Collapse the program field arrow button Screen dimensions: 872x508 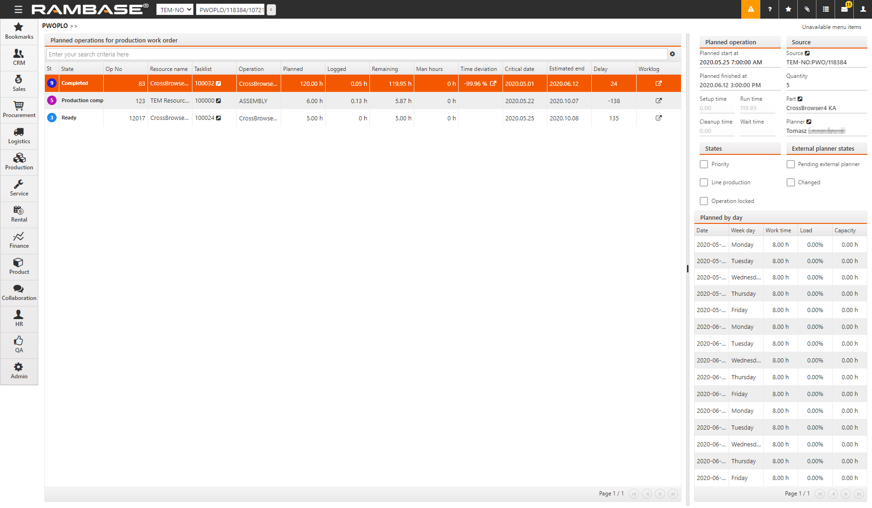coord(271,10)
